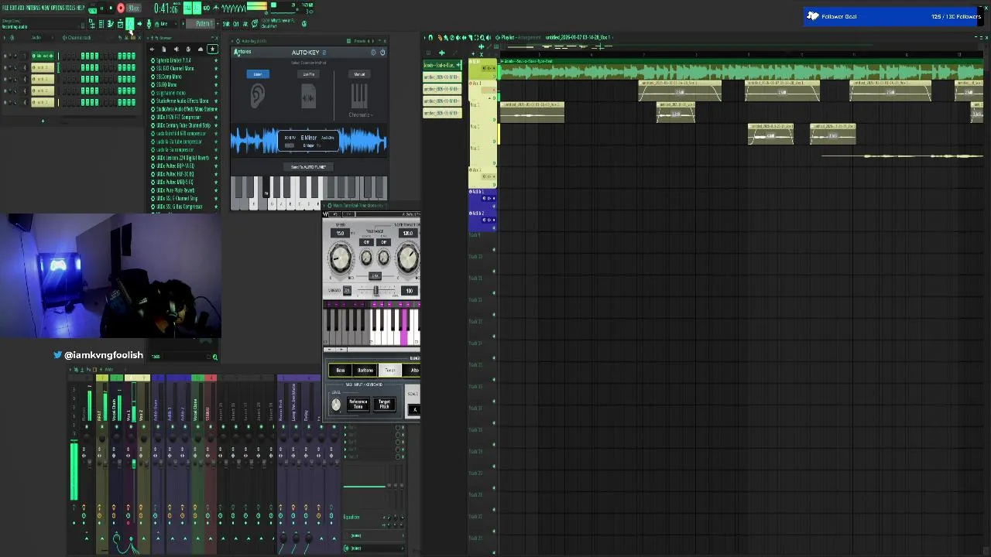Click the ear listen icon in Auto-Key
Image resolution: width=991 pixels, height=557 pixels.
[x=258, y=96]
